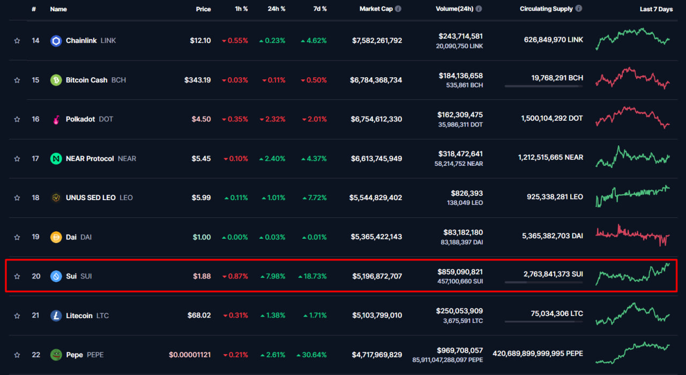Star Sui to add to watchlist
The image size is (686, 375).
(17, 276)
